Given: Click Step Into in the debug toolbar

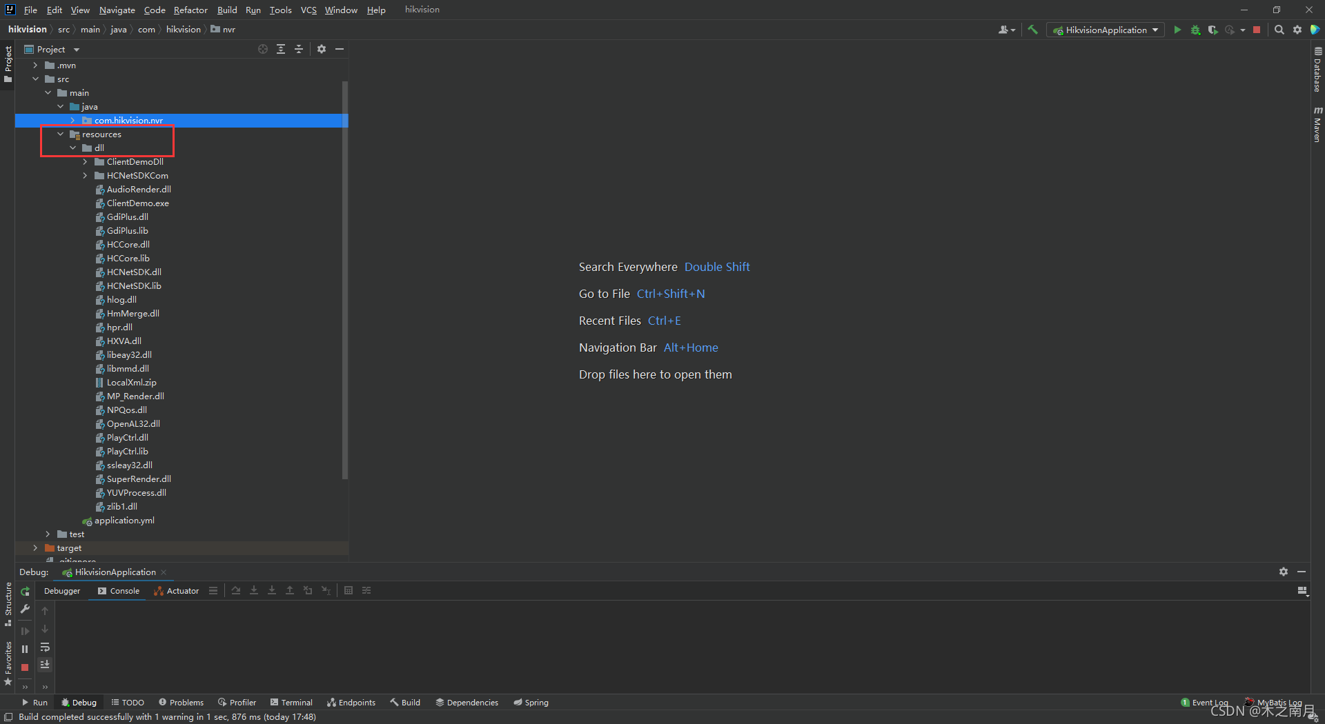Looking at the screenshot, I should tap(254, 590).
